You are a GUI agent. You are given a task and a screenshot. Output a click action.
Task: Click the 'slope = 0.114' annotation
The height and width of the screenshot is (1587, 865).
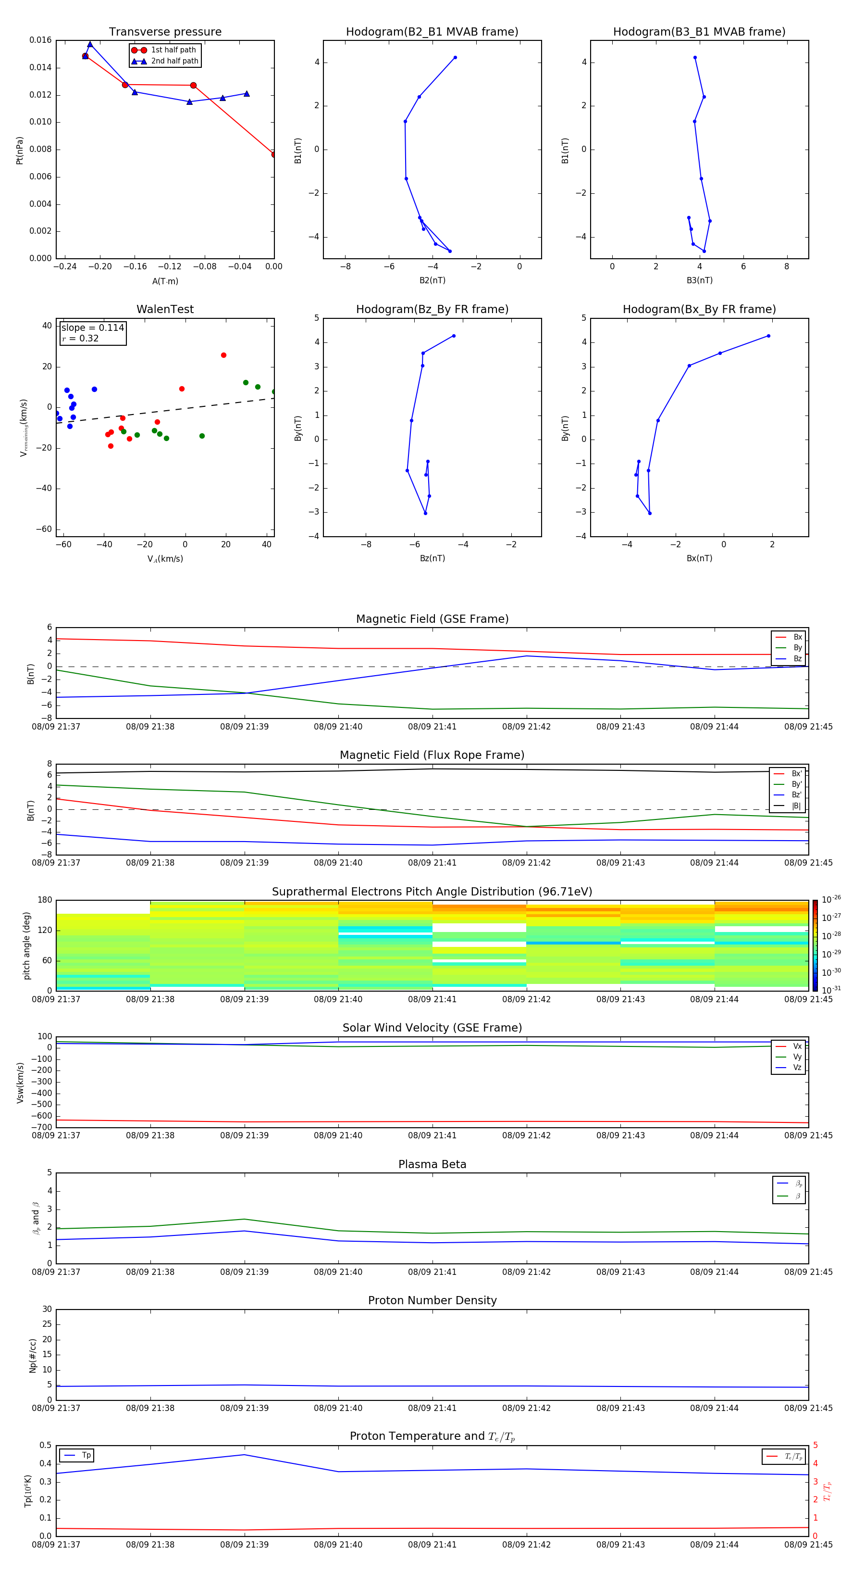[93, 328]
